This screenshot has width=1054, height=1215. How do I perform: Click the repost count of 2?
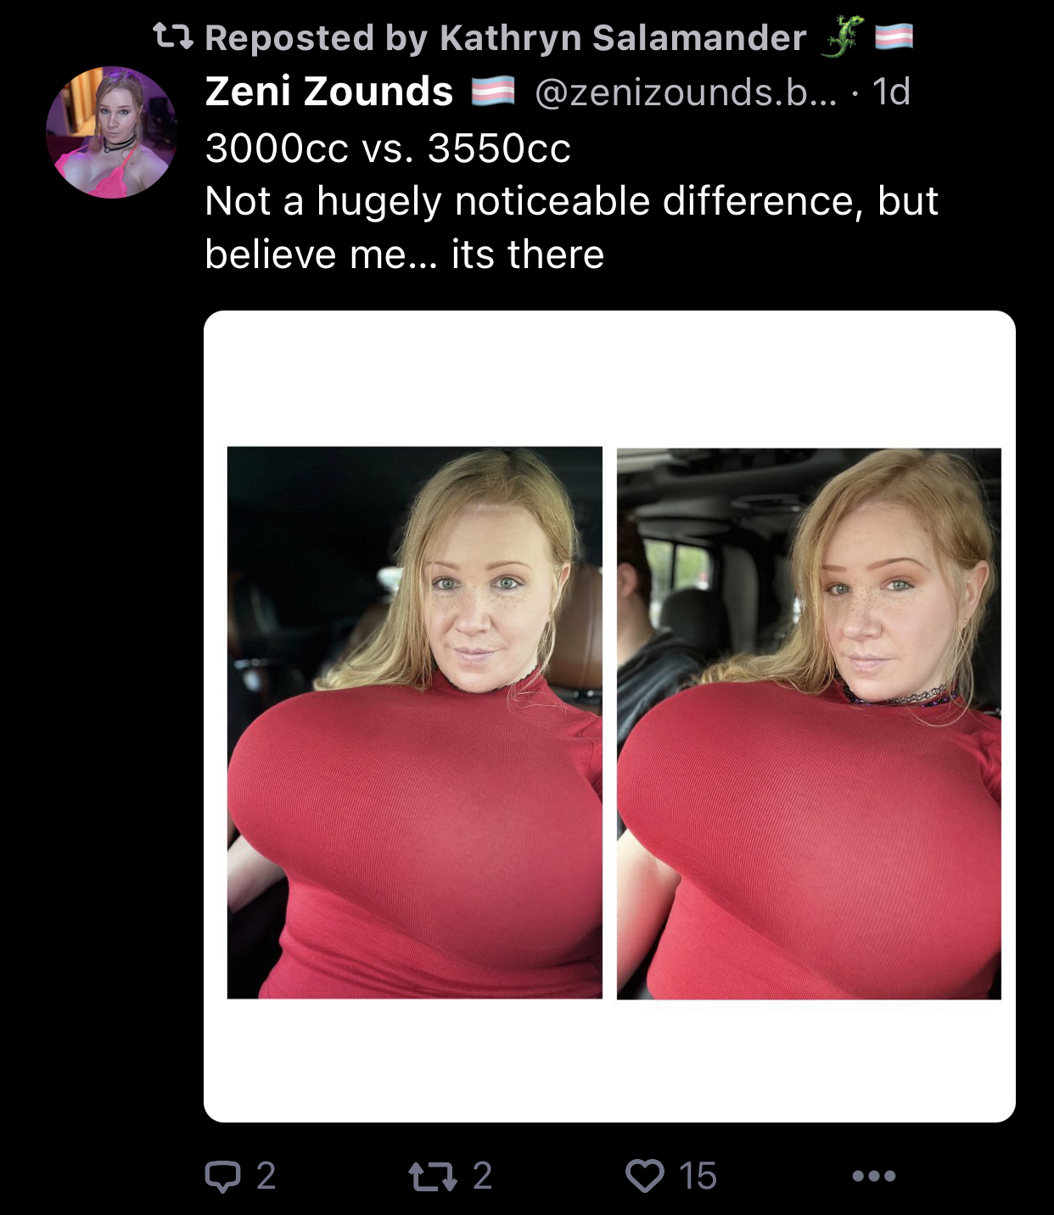482,1176
